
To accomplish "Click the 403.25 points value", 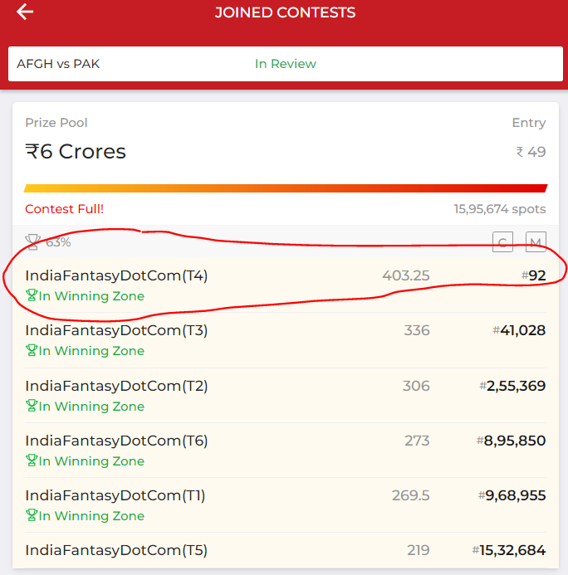I will point(406,275).
